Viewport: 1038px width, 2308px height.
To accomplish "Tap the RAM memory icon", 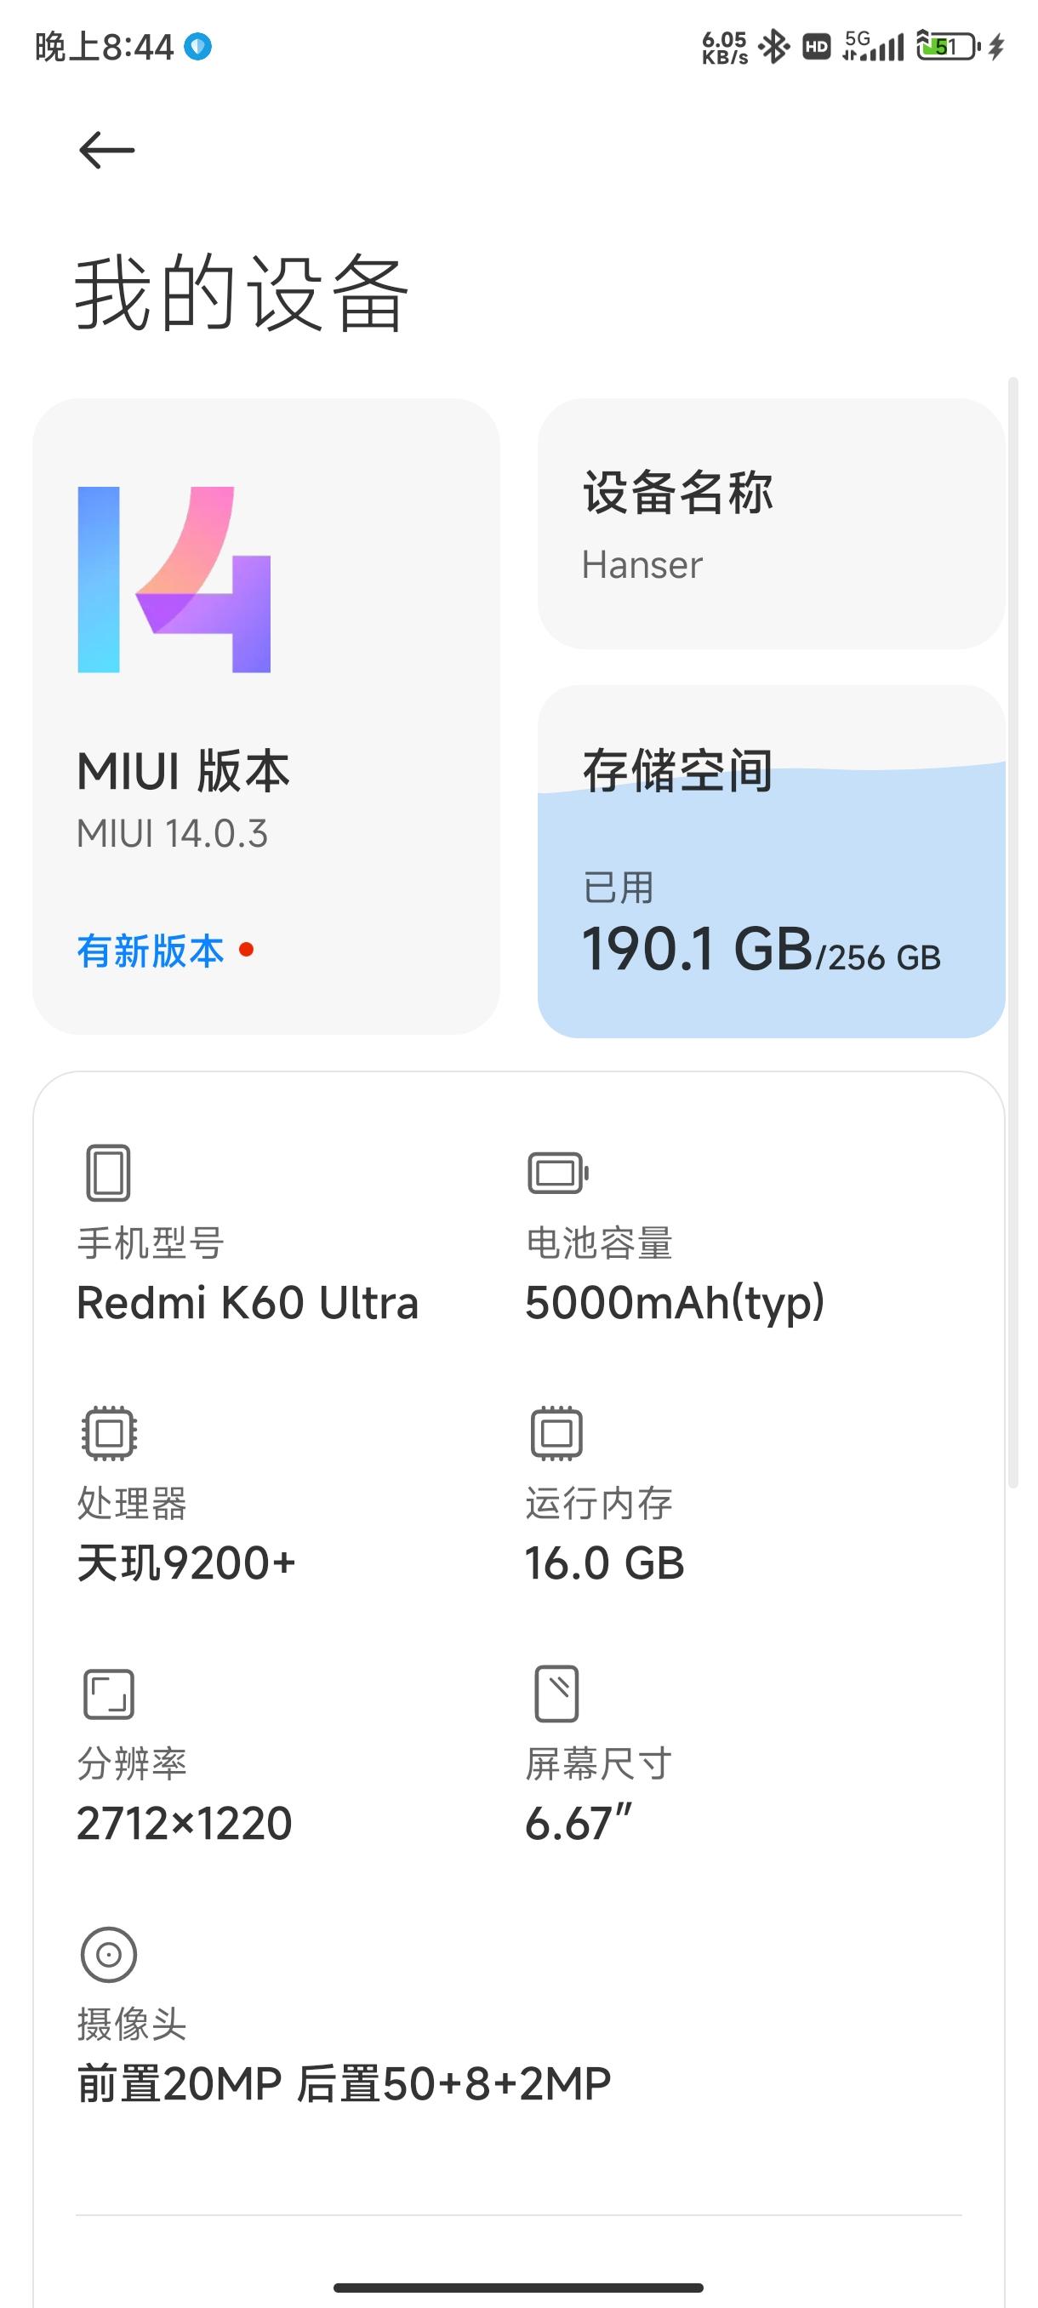I will tap(556, 1432).
